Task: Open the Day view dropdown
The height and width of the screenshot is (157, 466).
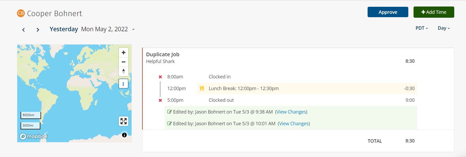Action: 444,28
